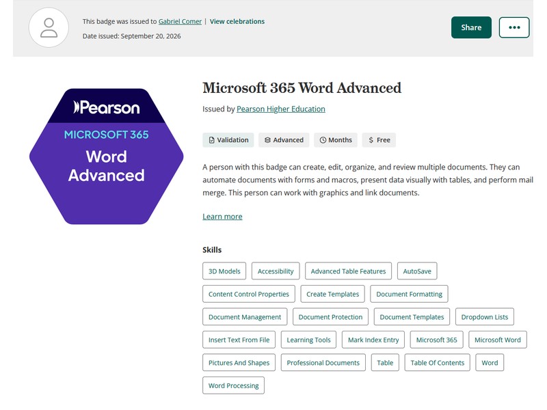Click the Pictures And Shapes skill tag
Viewport: 547px width, 410px height.
(239, 363)
